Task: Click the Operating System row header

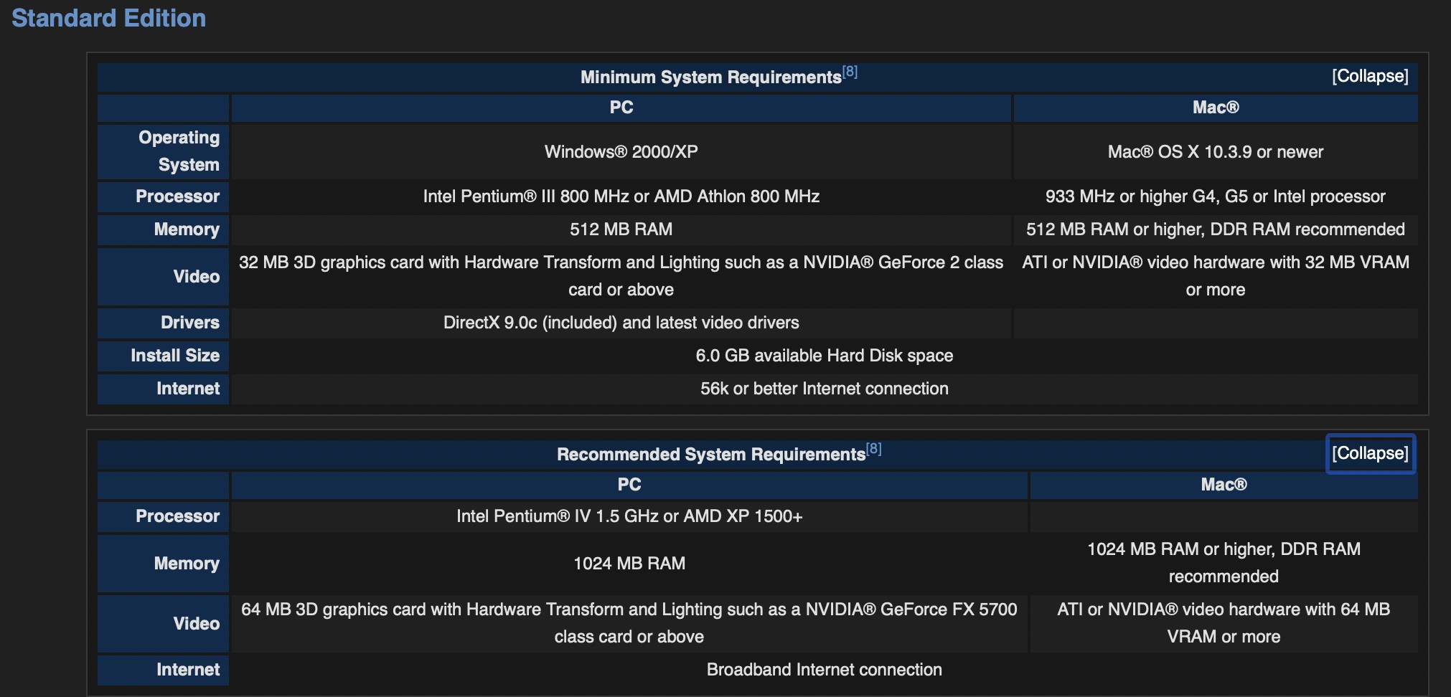Action: pos(179,151)
